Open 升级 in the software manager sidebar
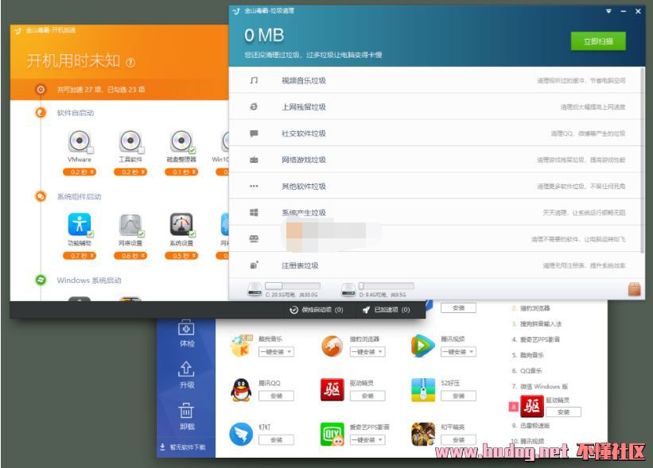This screenshot has height=468, width=653. pyautogui.click(x=187, y=375)
